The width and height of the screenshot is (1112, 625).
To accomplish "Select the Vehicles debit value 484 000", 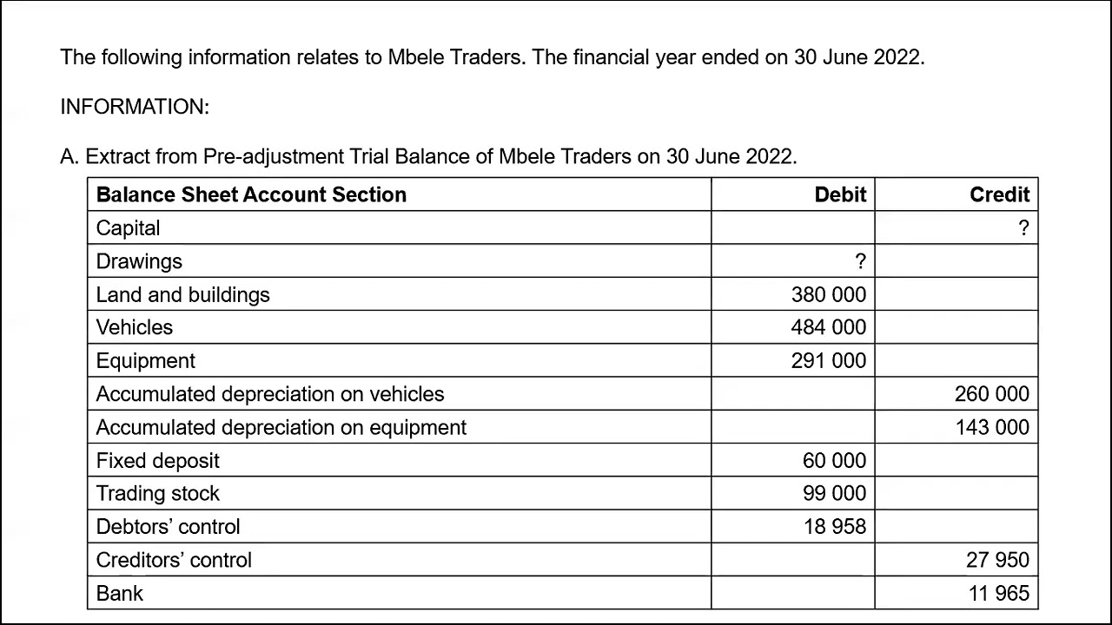I will click(828, 327).
